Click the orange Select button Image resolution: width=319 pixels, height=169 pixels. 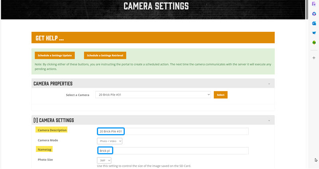click(x=221, y=95)
